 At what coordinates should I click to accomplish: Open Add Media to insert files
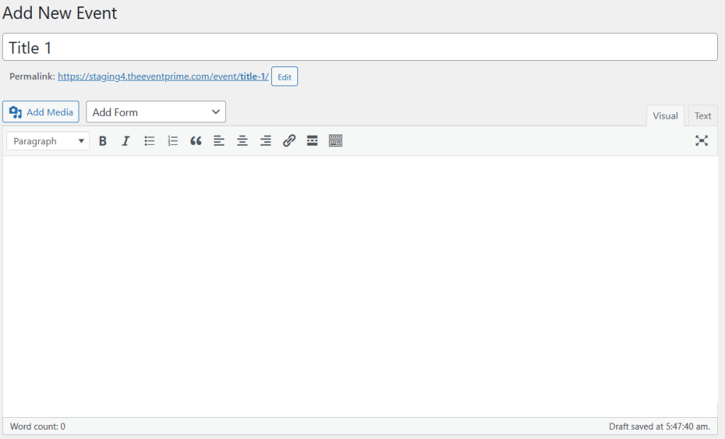pyautogui.click(x=40, y=112)
